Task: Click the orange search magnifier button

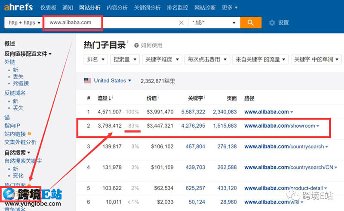Action: (251, 23)
